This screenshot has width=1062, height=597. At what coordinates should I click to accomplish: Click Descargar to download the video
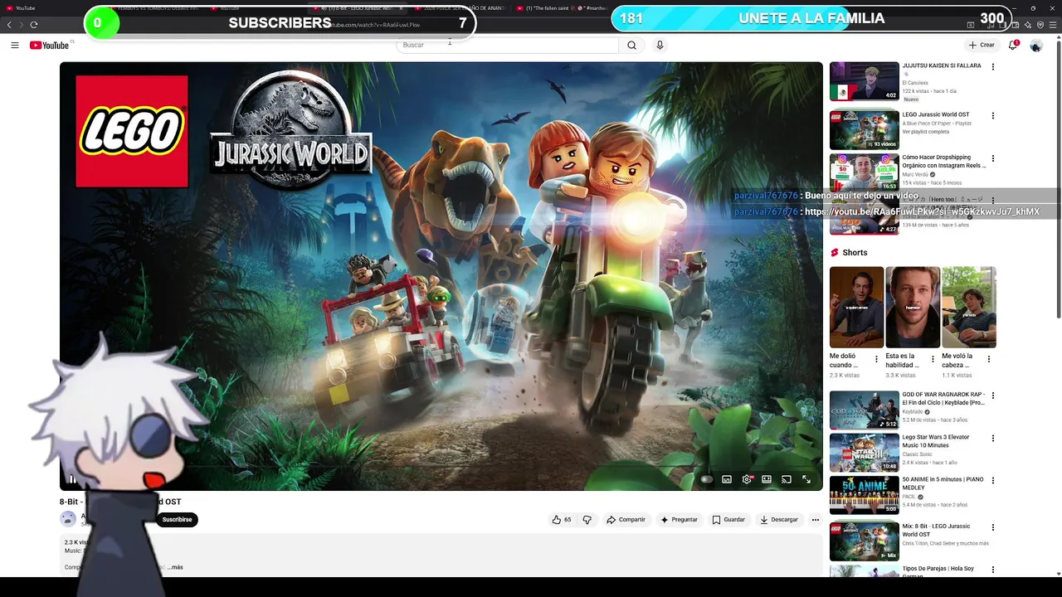click(x=779, y=520)
